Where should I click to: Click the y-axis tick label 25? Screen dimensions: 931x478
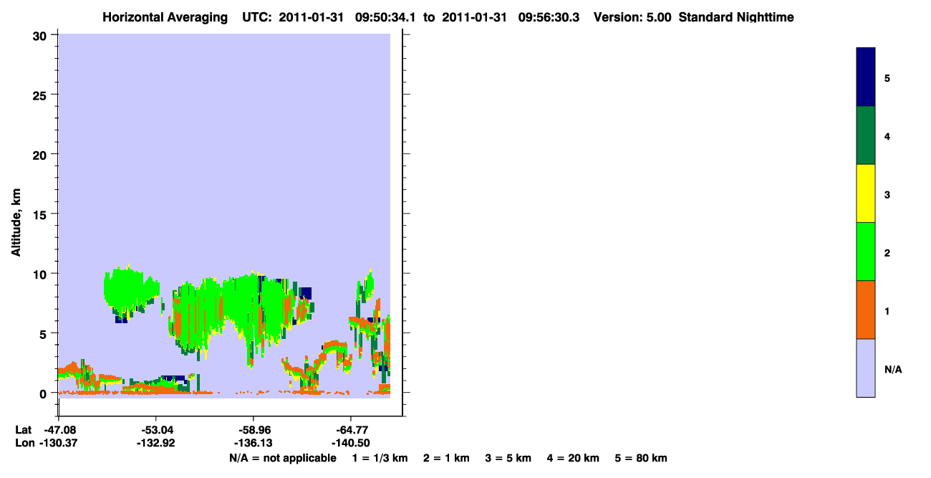pyautogui.click(x=41, y=95)
